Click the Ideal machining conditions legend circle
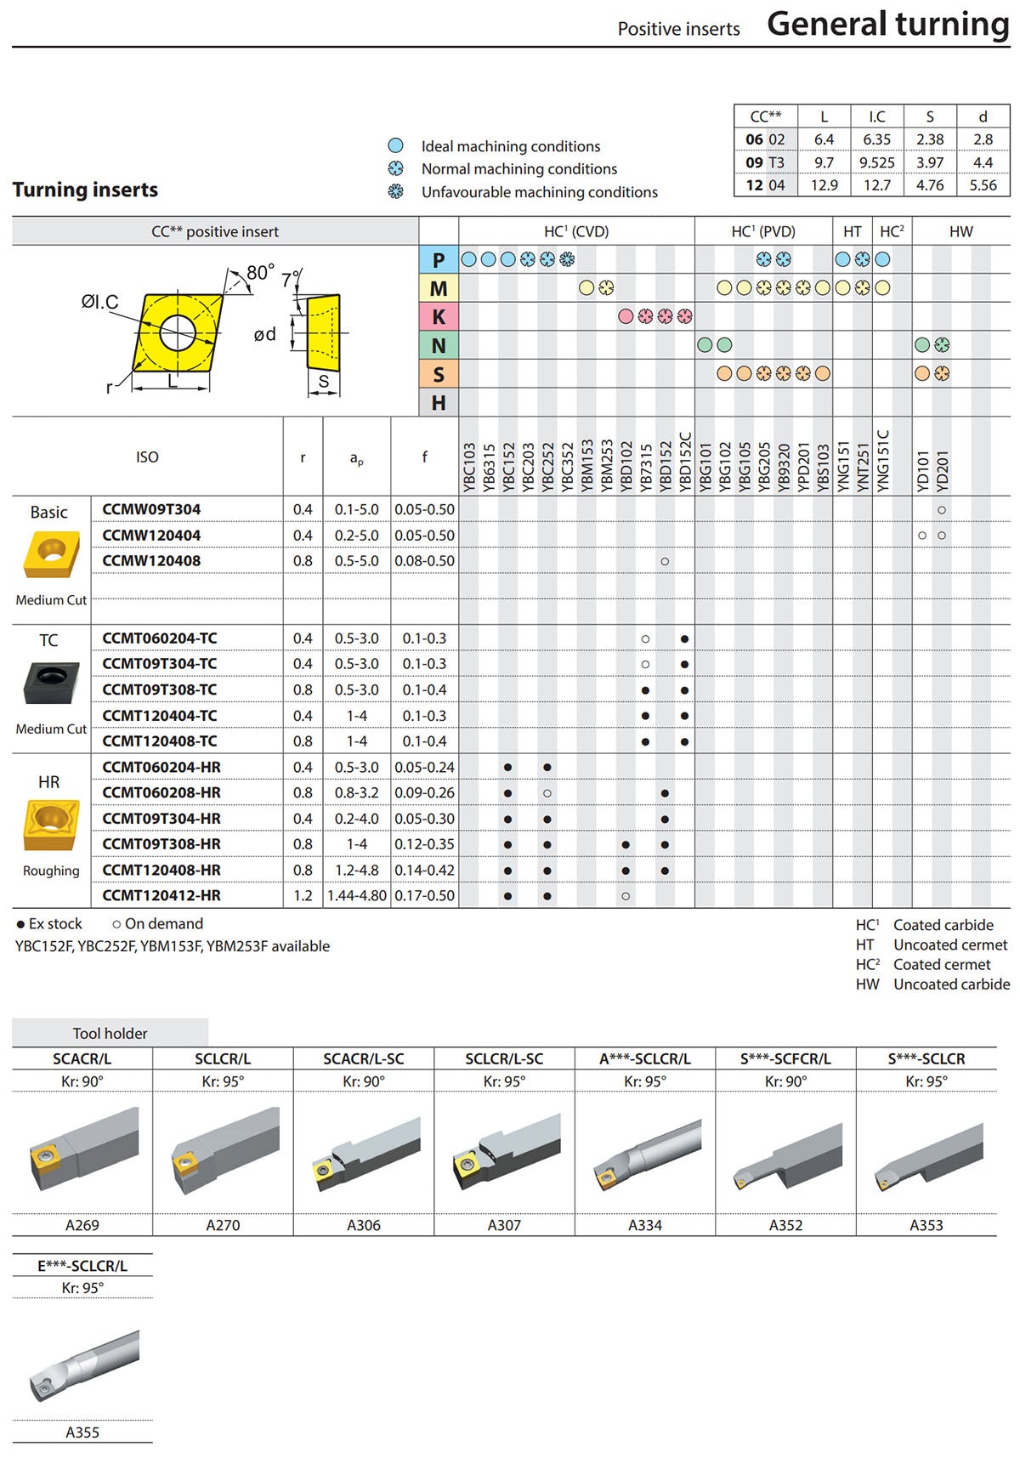 (395, 145)
